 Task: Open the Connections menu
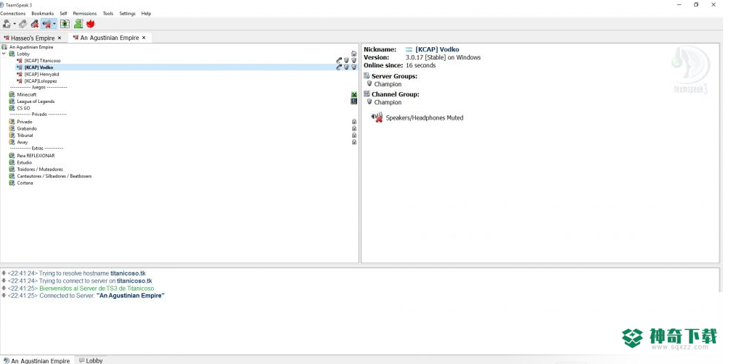(12, 14)
